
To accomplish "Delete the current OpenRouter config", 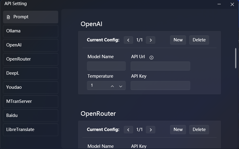I will point(199,130).
